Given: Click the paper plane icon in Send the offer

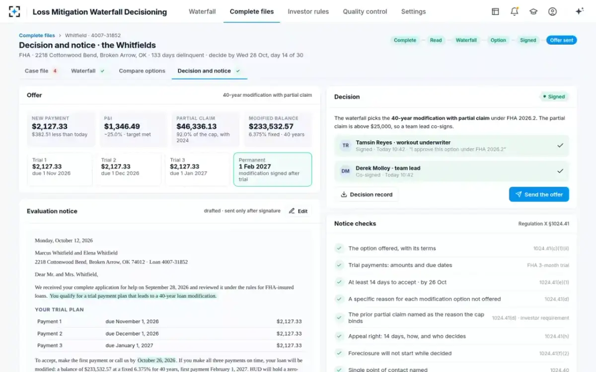Looking at the screenshot, I should [x=519, y=194].
